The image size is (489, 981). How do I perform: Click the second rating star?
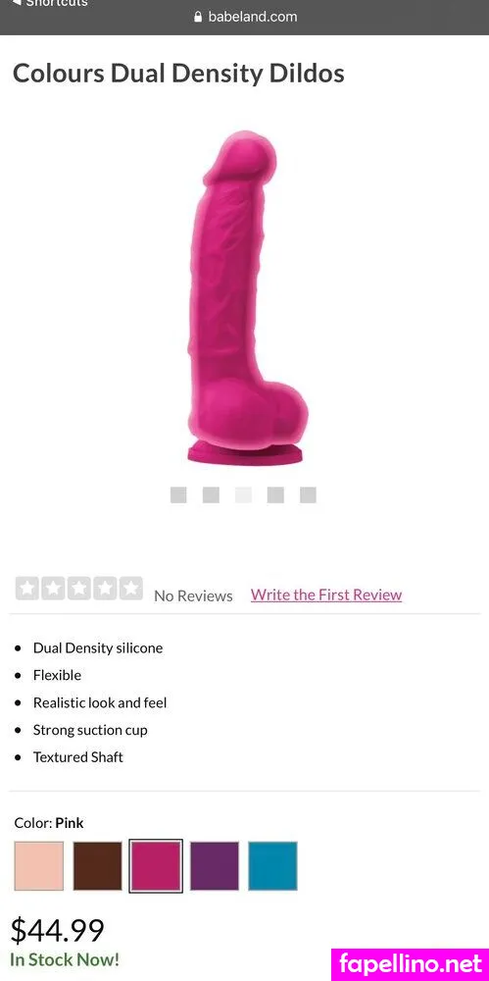[53, 588]
